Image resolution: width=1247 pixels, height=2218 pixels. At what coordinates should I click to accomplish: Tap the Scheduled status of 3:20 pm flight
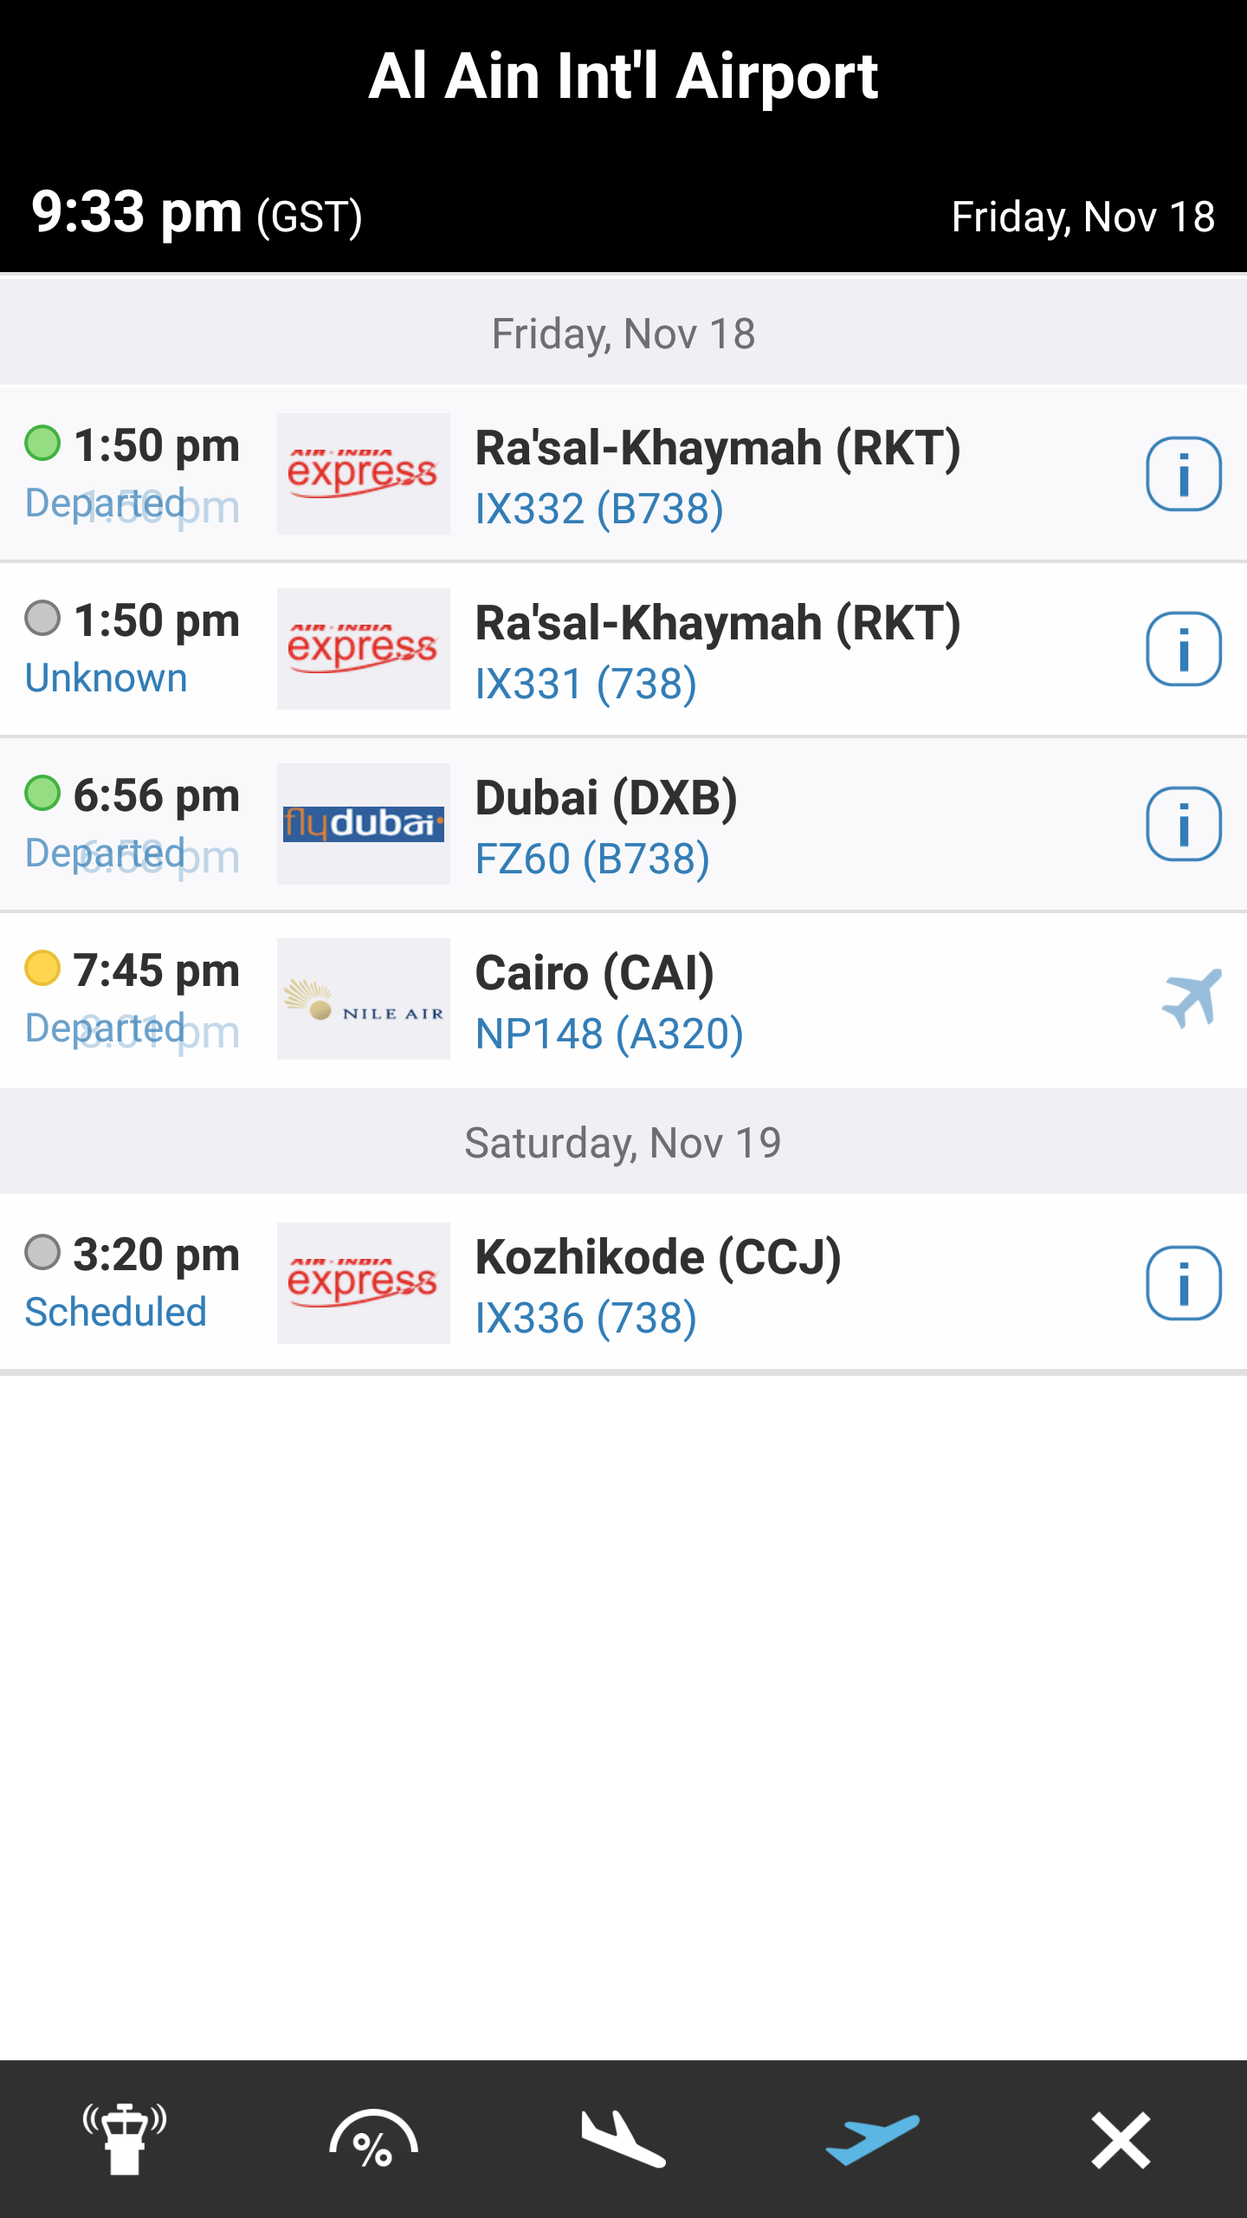[x=116, y=1312]
